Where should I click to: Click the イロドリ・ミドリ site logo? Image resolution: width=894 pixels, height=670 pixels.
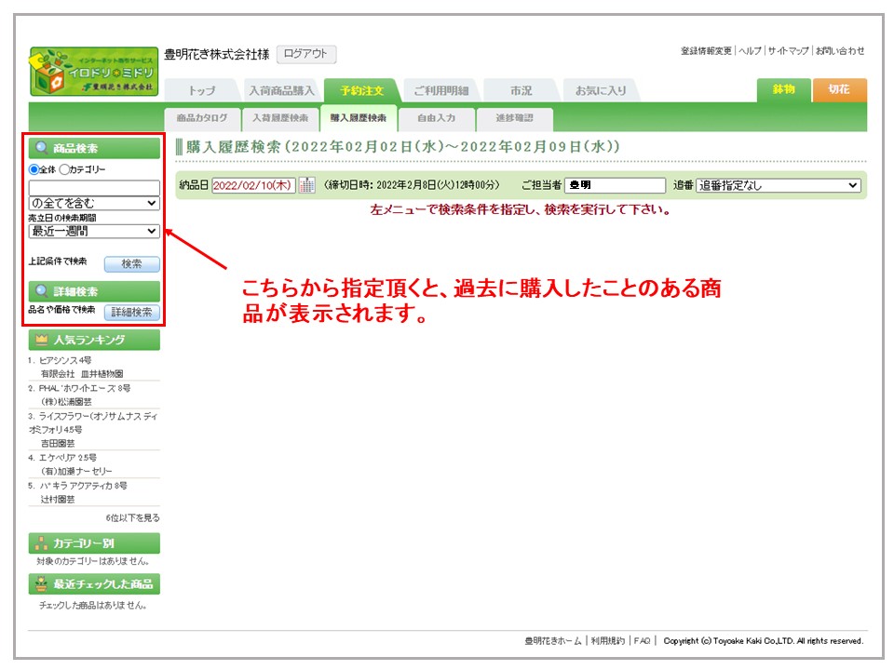tap(93, 72)
